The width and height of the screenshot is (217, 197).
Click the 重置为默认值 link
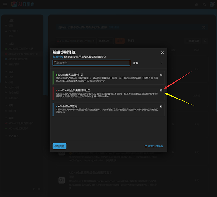click(154, 146)
